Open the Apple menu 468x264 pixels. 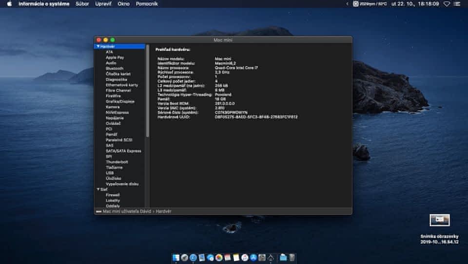(9, 4)
